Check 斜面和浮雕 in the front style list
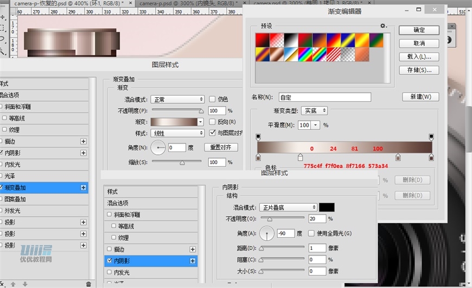 109,215
